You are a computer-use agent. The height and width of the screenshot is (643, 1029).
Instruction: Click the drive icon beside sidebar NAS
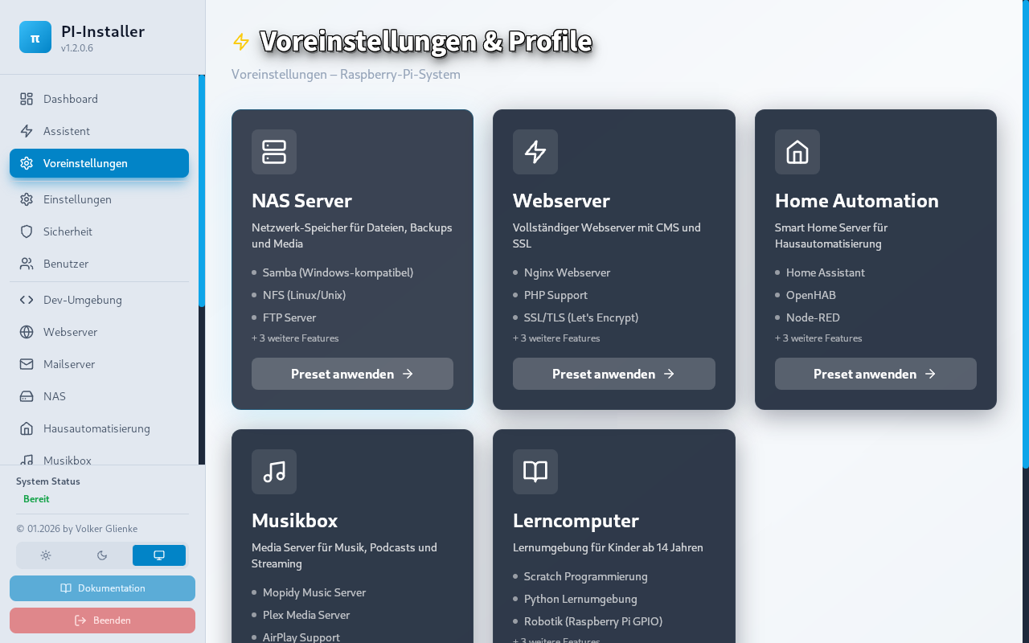pyautogui.click(x=27, y=396)
